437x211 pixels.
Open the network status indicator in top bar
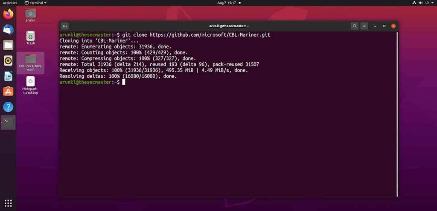[x=414, y=3]
